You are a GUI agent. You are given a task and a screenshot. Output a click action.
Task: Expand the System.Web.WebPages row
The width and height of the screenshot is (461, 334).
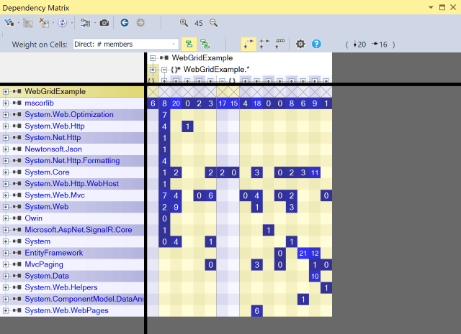(x=5, y=310)
